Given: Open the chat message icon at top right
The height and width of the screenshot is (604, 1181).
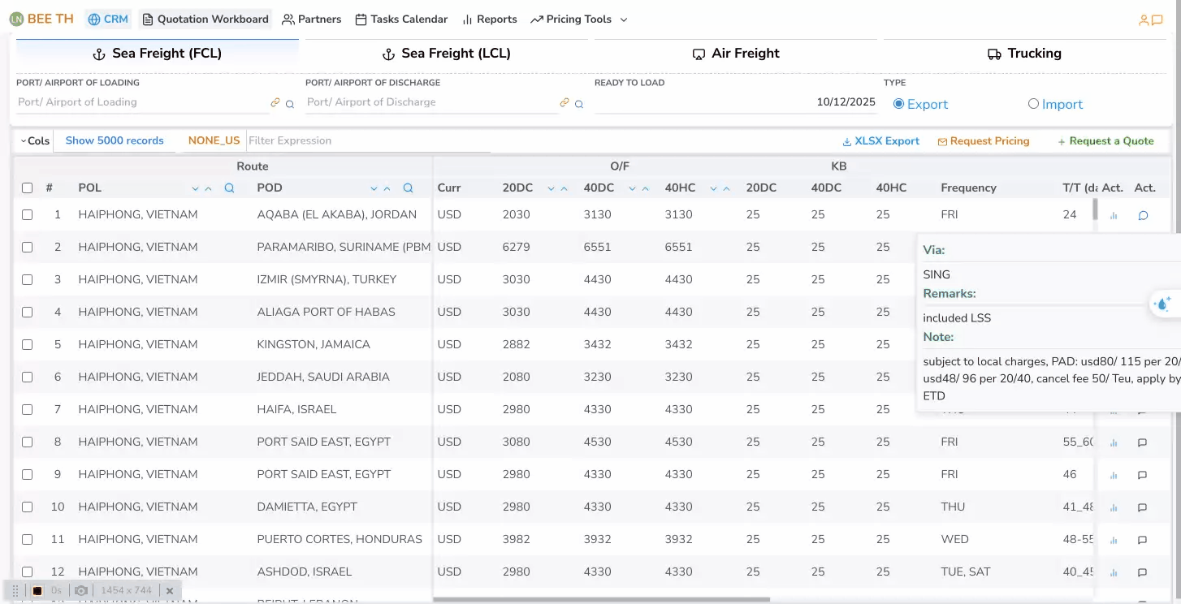Looking at the screenshot, I should (1157, 20).
